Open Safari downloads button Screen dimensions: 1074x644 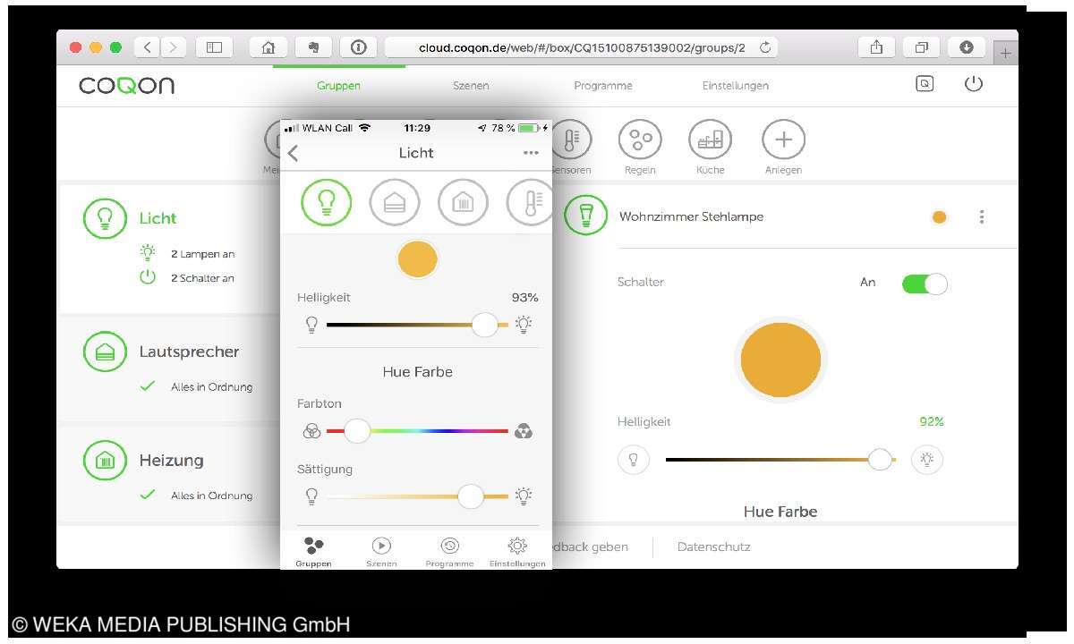pyautogui.click(x=967, y=47)
